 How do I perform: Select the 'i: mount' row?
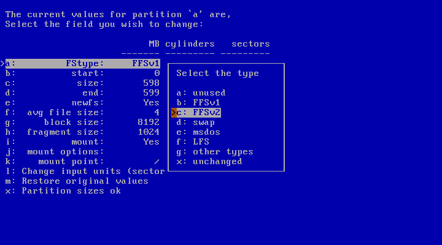pyautogui.click(x=83, y=142)
